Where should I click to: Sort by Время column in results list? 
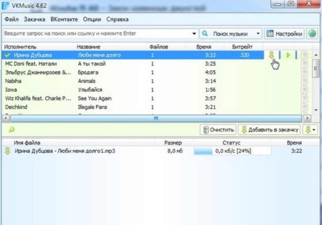204,47
